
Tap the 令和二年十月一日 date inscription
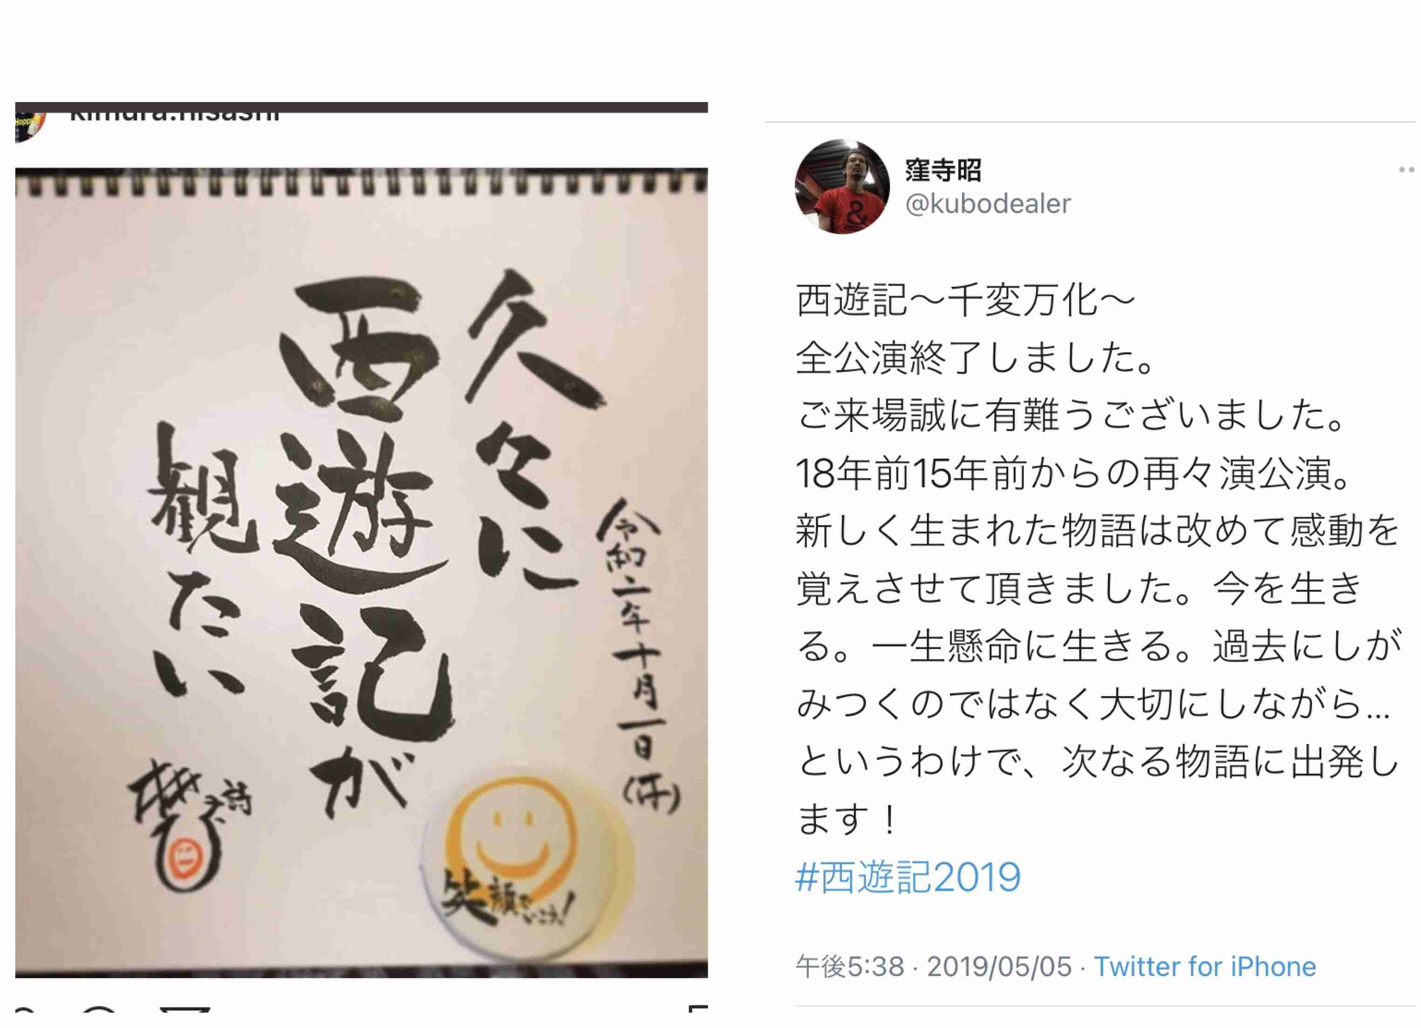(636, 655)
